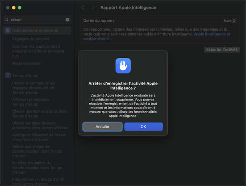Open Autoriser les applications à détecter photos result
The height and width of the screenshot is (186, 246).
click(x=38, y=51)
